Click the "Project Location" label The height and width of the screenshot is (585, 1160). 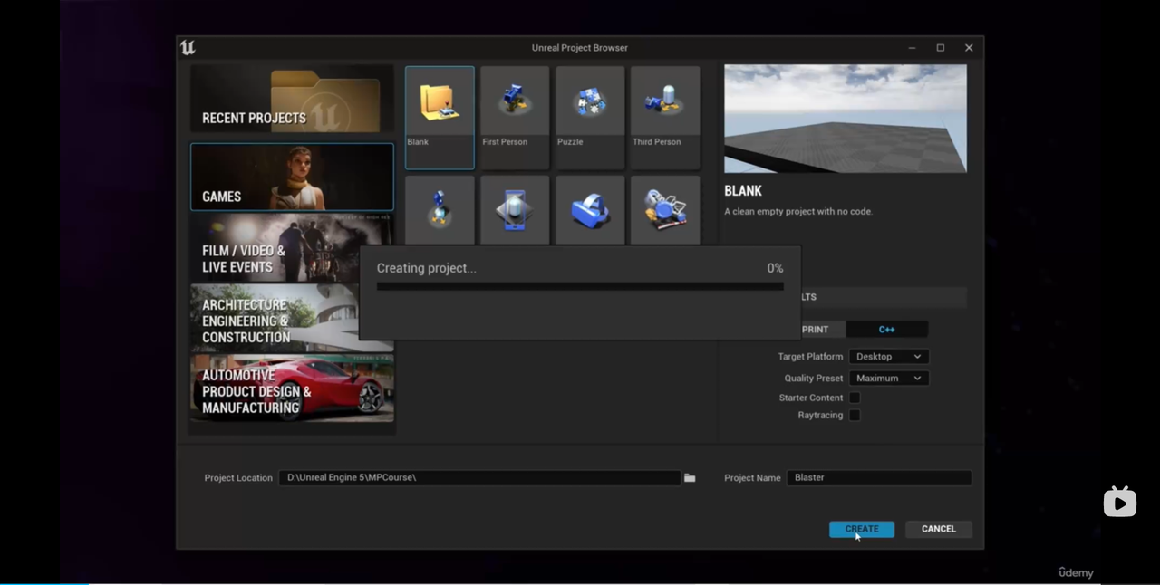(x=238, y=478)
